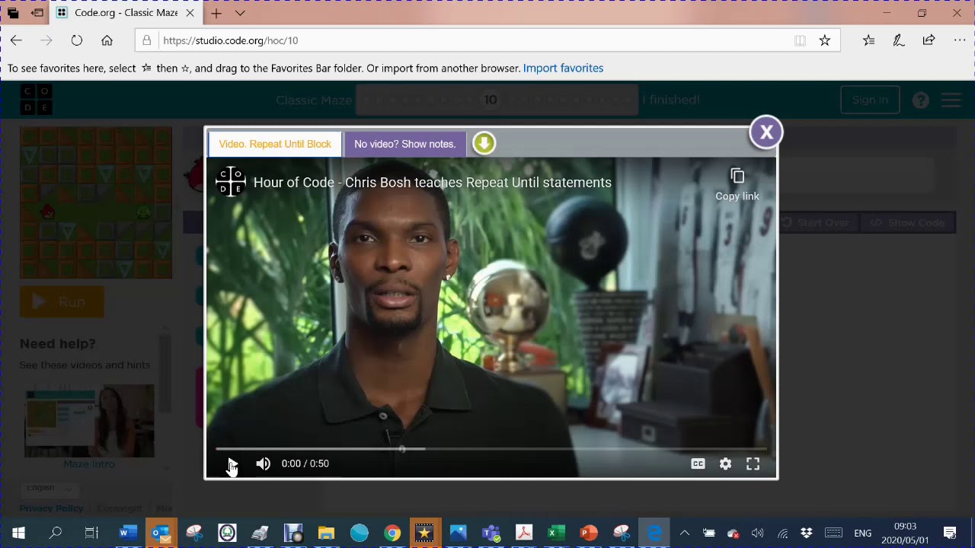The height and width of the screenshot is (548, 975).
Task: Go to the browser home page
Action: [107, 40]
